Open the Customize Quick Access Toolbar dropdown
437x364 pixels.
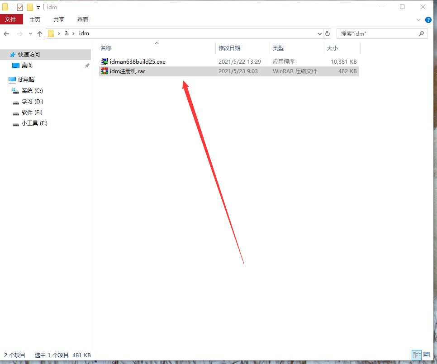[38, 8]
